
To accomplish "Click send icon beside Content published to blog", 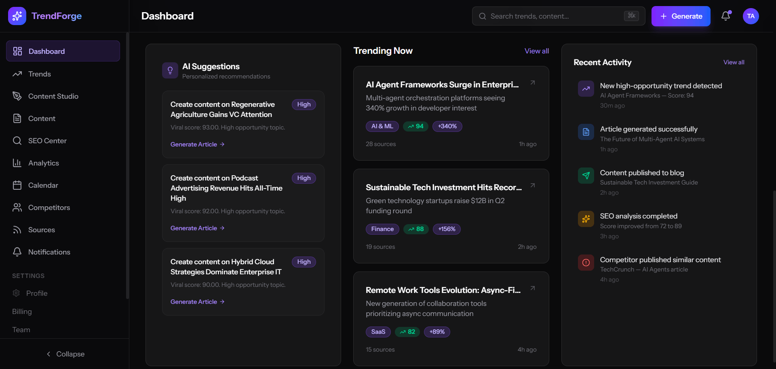I will tap(586, 176).
